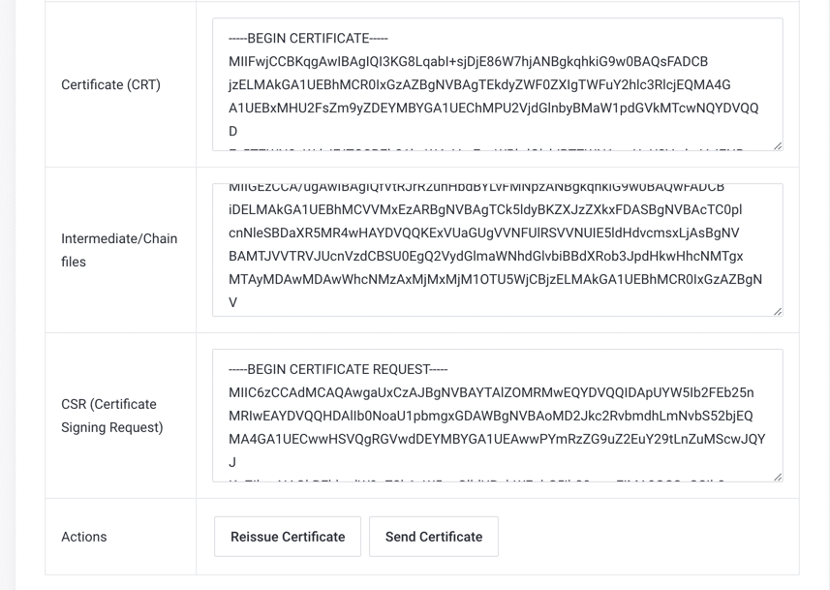The width and height of the screenshot is (830, 590).
Task: Click the CSR textarea resize corner
Action: 778,477
